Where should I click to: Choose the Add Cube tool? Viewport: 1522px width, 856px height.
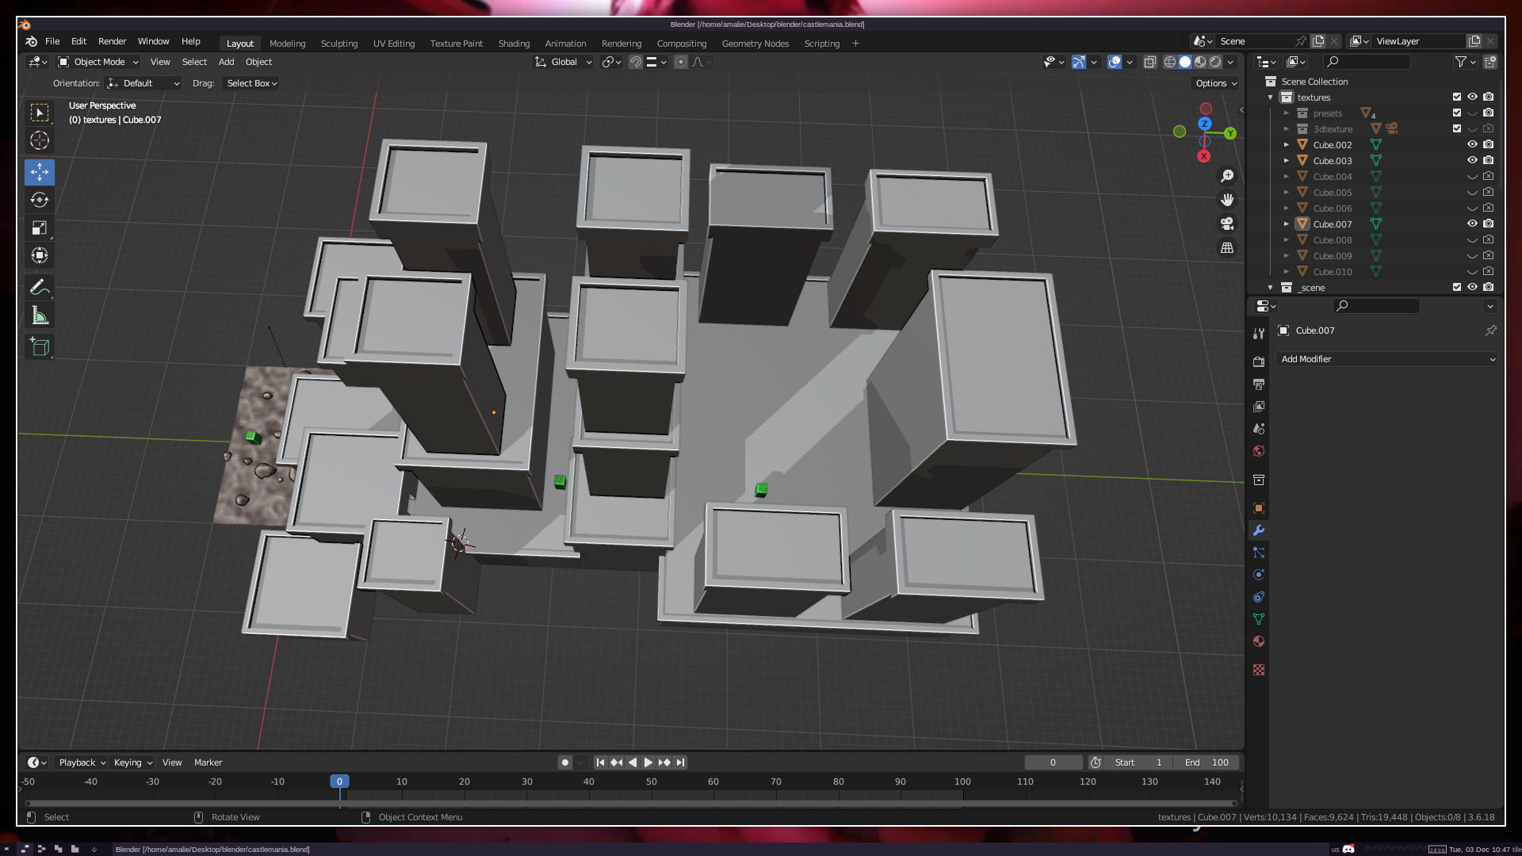click(x=40, y=346)
